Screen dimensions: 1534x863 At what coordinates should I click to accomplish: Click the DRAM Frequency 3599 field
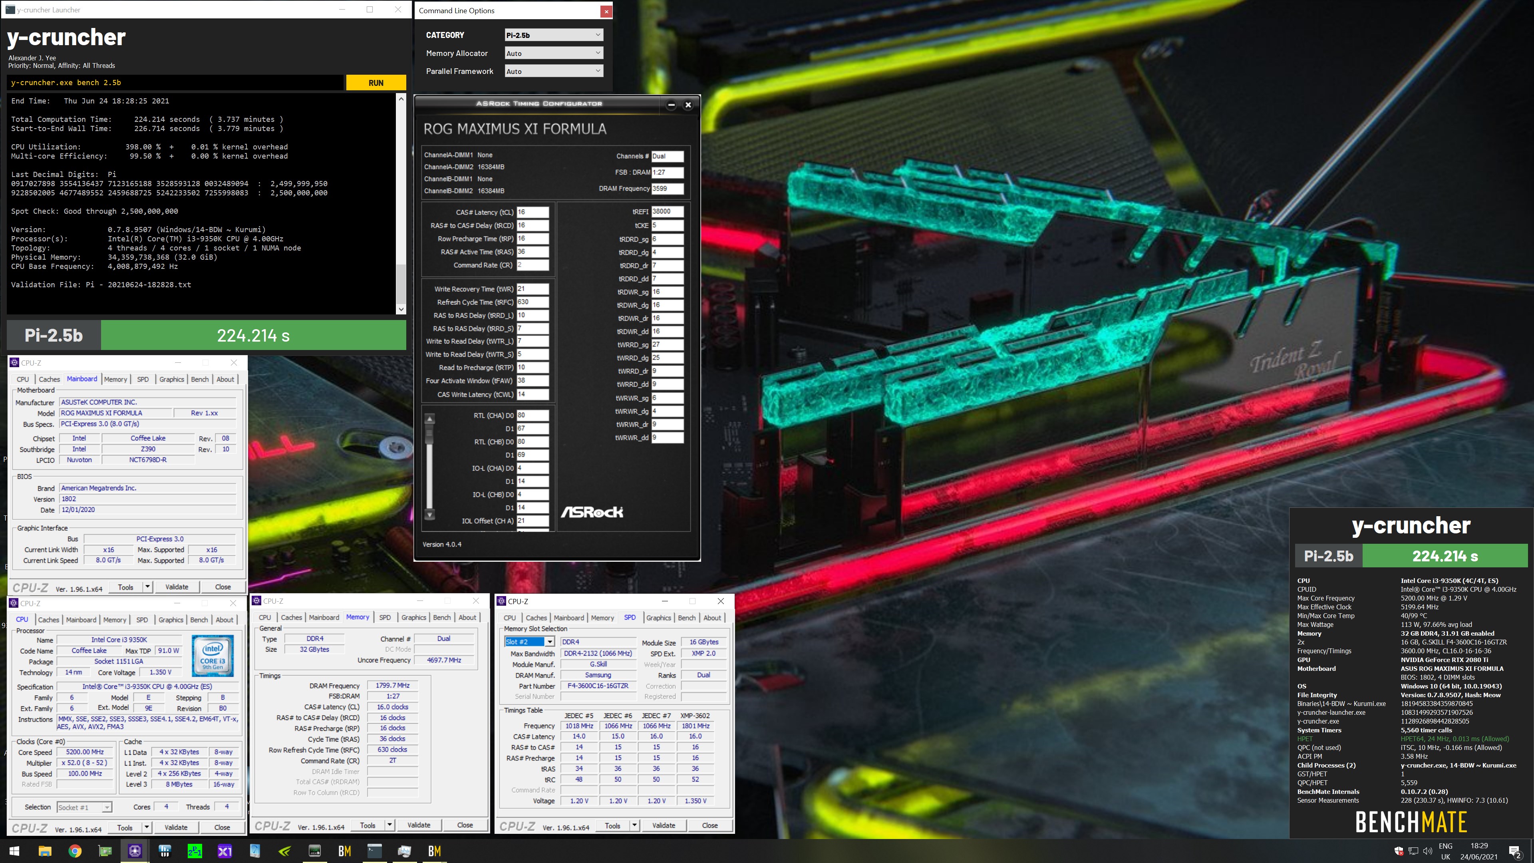pyautogui.click(x=668, y=188)
